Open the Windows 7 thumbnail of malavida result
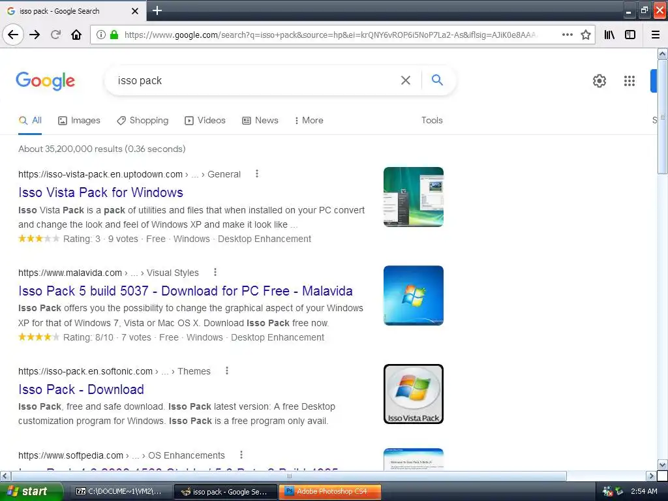 click(x=413, y=296)
